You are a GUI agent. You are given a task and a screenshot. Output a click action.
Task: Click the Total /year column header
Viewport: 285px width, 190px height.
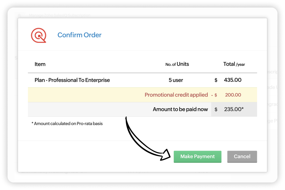click(x=234, y=64)
